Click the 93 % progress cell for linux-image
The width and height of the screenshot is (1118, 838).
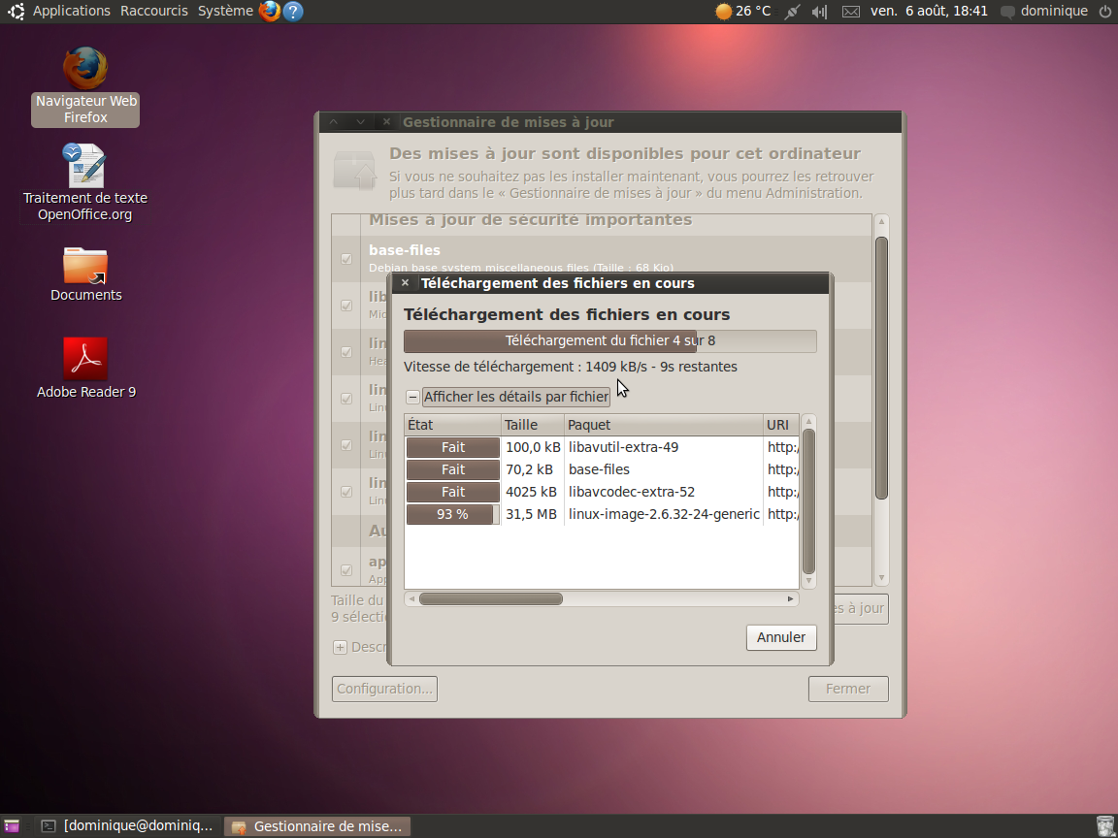(x=453, y=514)
